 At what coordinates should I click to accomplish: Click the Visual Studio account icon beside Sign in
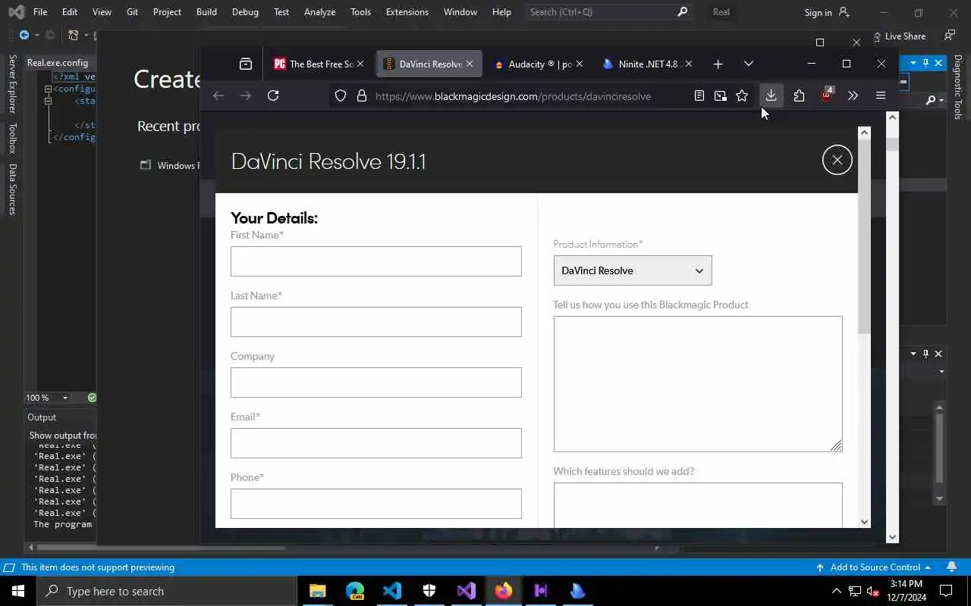[844, 12]
